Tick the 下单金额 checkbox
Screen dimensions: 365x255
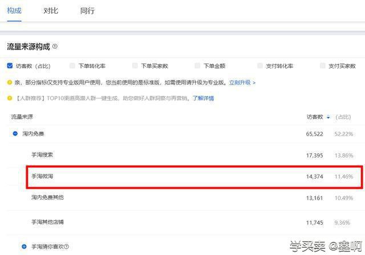pos(197,66)
